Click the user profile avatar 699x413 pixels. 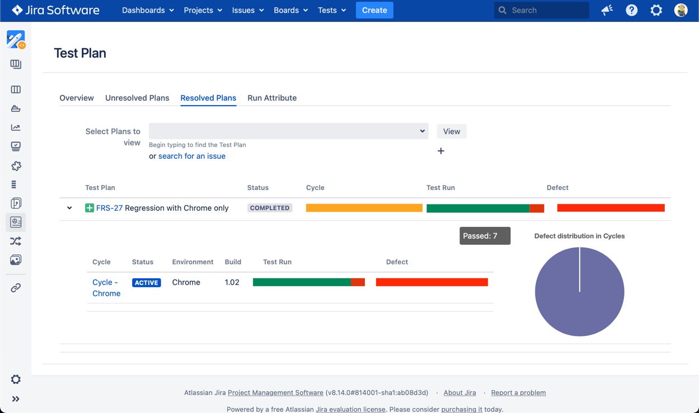pos(681,10)
